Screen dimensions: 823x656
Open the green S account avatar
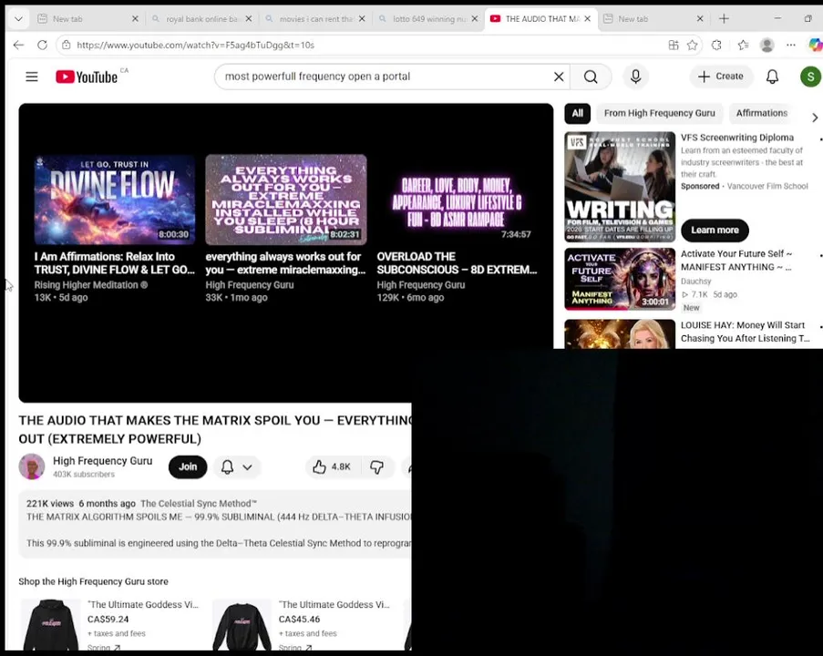[x=810, y=77]
